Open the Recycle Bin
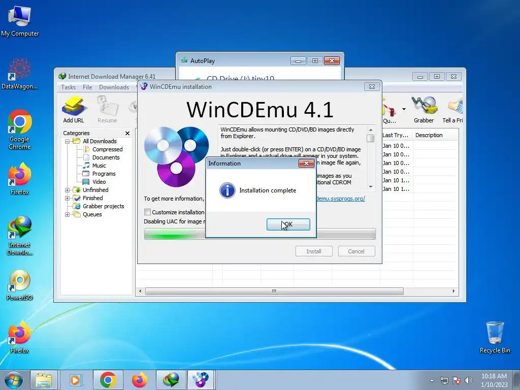This screenshot has height=390, width=520. tap(495, 337)
